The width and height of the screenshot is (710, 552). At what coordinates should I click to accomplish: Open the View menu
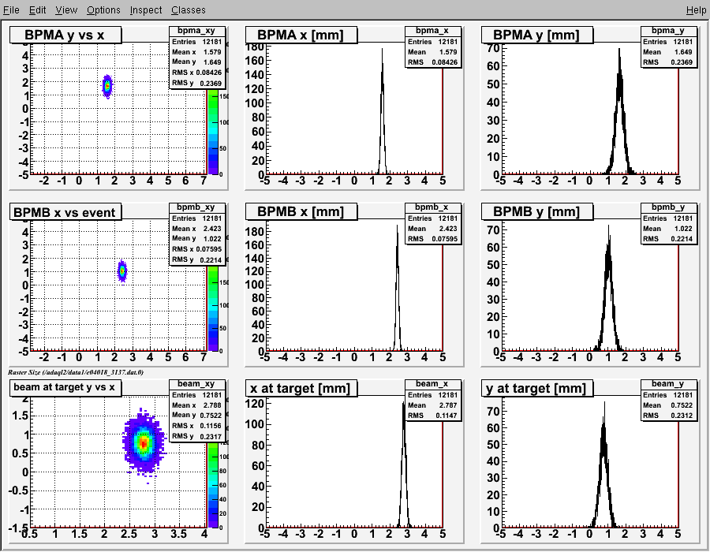tap(66, 10)
